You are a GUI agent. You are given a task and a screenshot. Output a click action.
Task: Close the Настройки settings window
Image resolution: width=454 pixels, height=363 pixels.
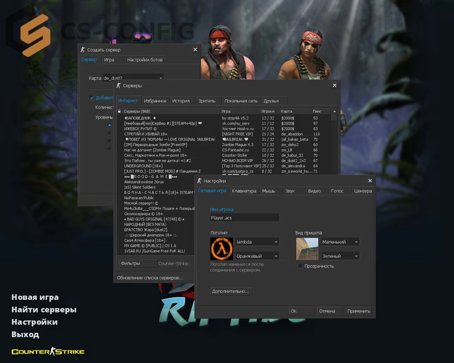pyautogui.click(x=370, y=181)
